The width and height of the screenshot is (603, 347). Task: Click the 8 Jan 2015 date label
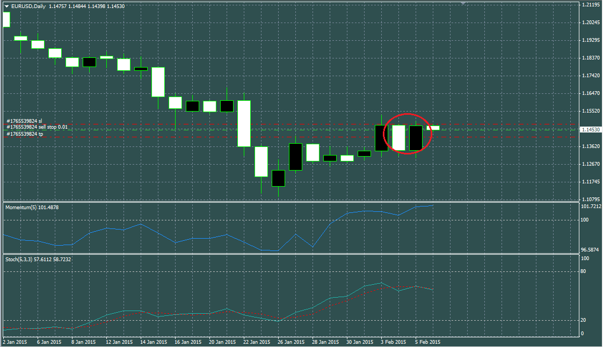pyautogui.click(x=83, y=342)
